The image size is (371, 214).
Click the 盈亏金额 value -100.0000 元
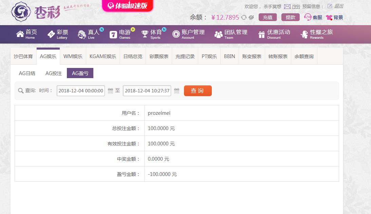click(x=162, y=174)
